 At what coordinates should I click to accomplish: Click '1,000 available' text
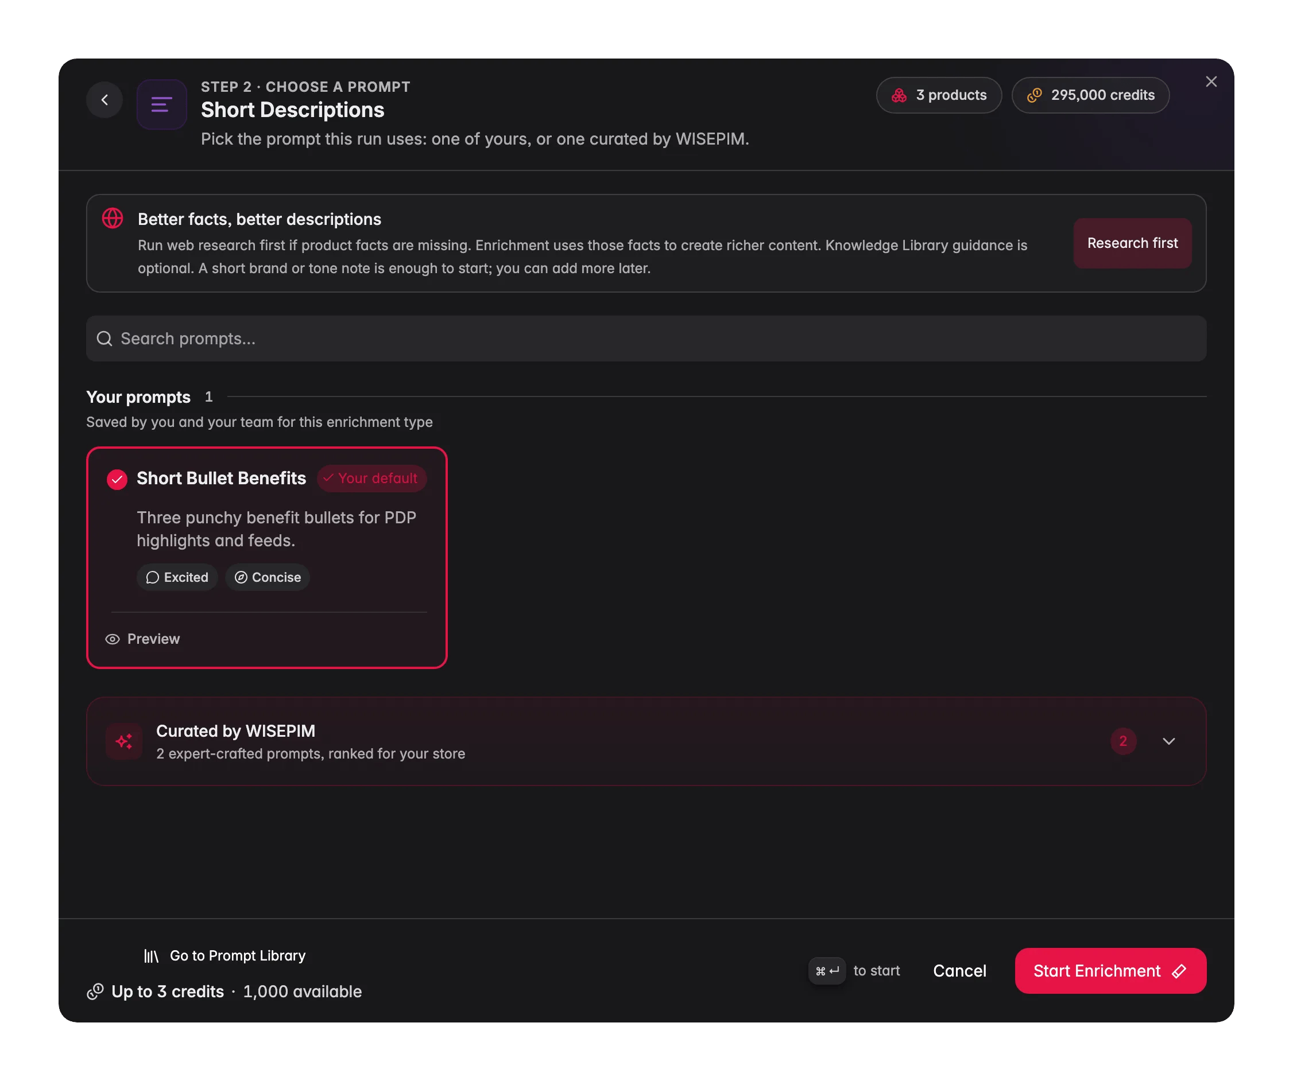pos(303,991)
